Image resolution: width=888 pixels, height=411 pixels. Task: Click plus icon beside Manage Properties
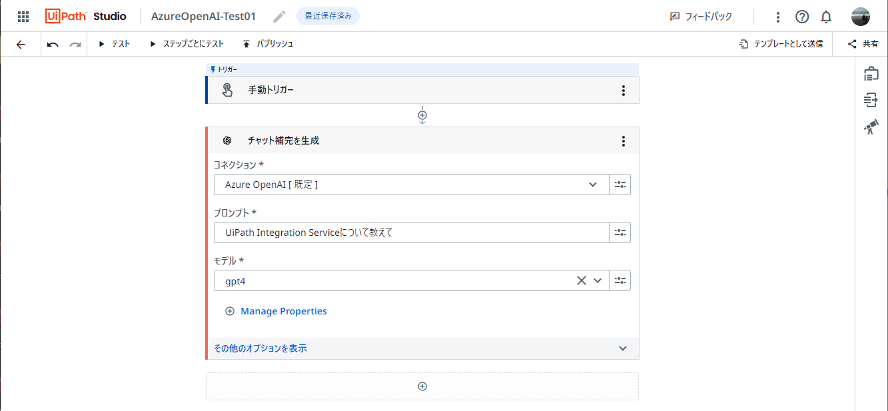coord(230,311)
